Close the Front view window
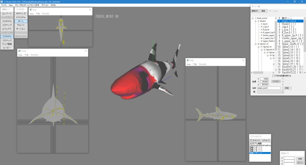Image resolution: width=306 pixels, height=165 pixels. click(x=86, y=51)
